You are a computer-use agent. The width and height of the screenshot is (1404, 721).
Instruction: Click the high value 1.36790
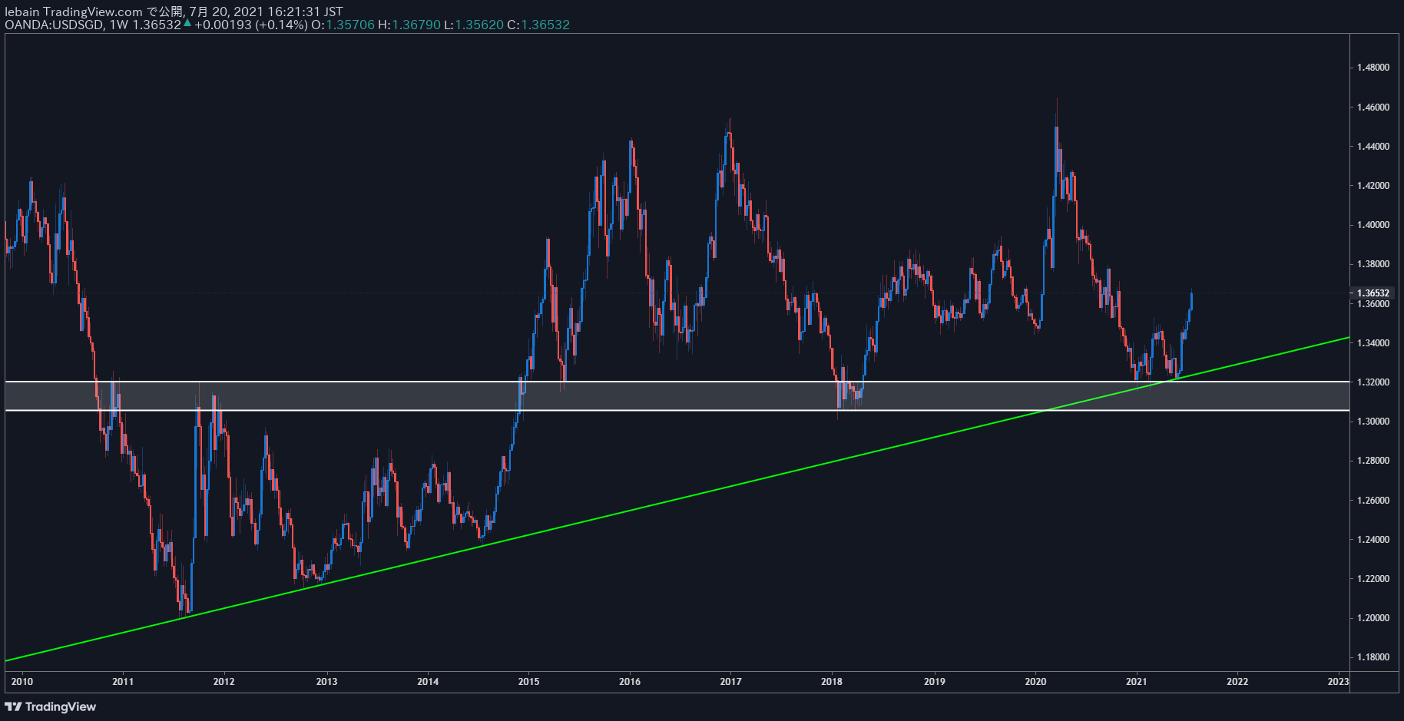[416, 25]
